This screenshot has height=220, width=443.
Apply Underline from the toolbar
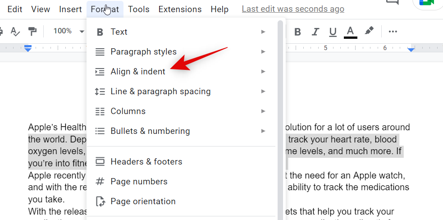[333, 32]
